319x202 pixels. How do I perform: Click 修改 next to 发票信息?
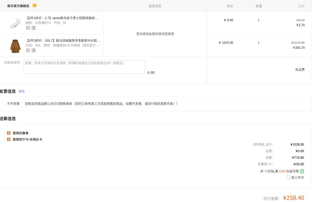coord(22,91)
